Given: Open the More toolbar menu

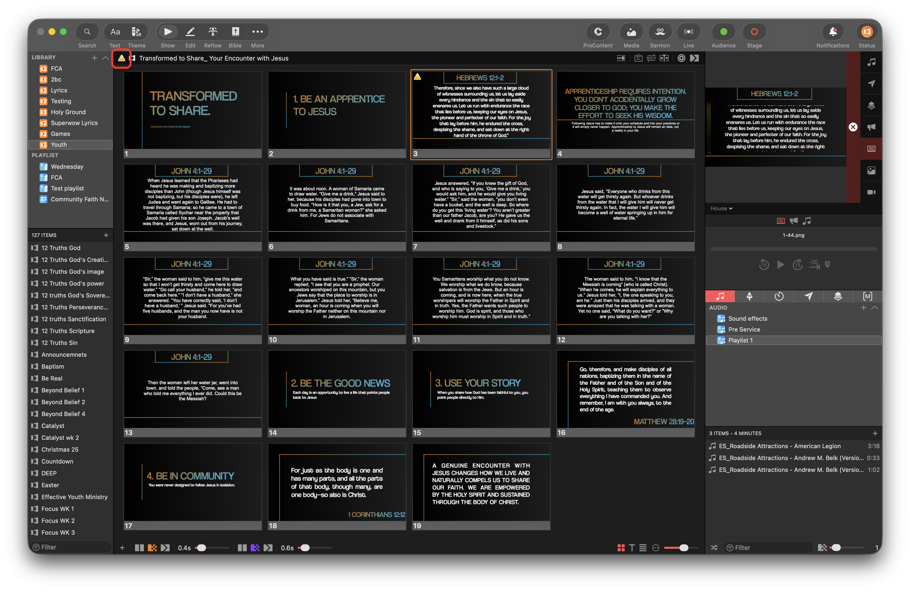Looking at the screenshot, I should 258,32.
